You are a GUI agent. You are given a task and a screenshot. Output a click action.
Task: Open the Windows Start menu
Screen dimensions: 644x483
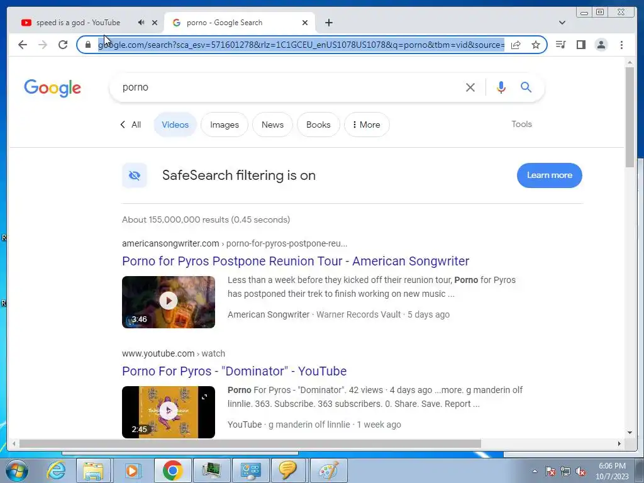16,470
